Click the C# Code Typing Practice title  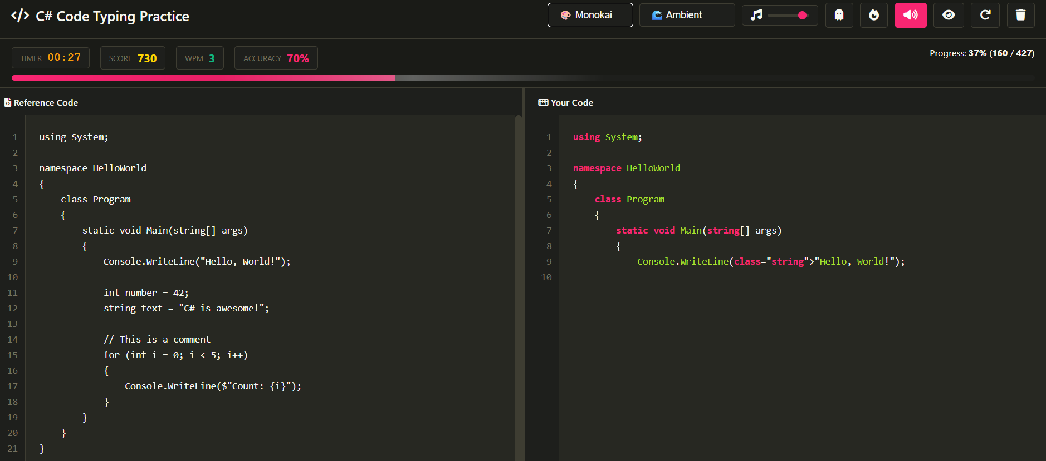[112, 16]
